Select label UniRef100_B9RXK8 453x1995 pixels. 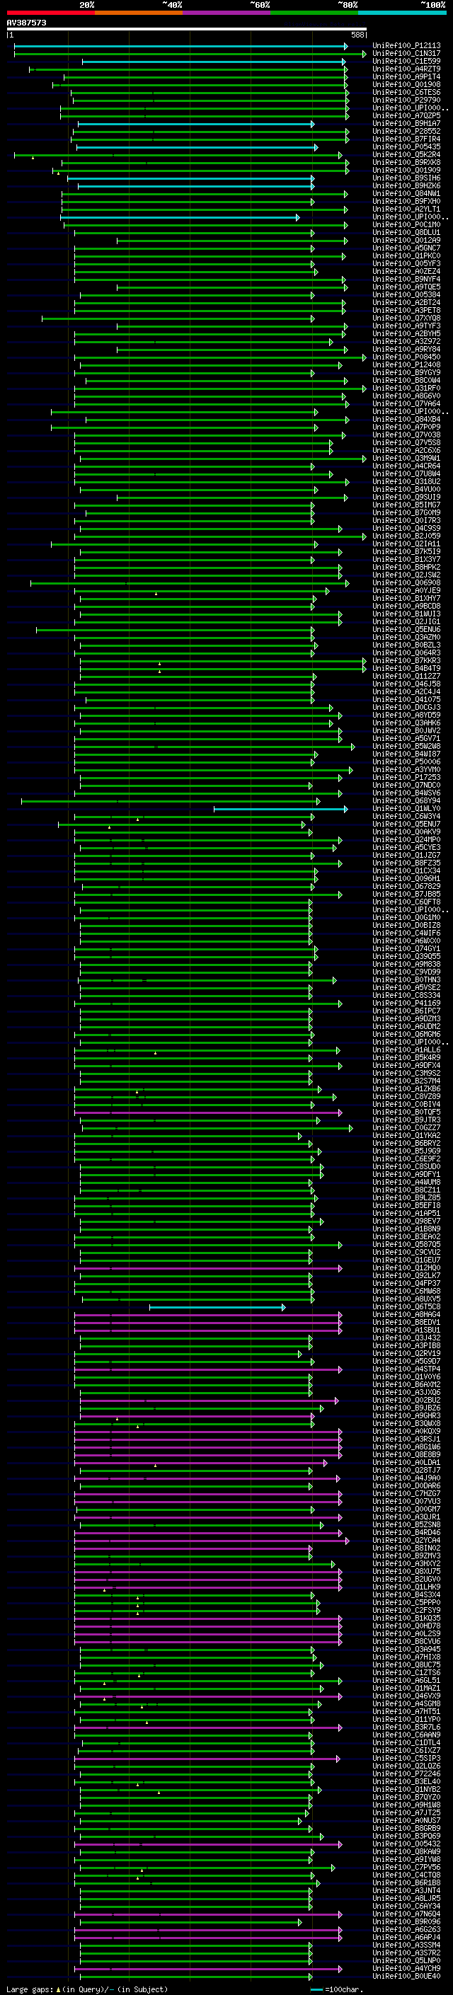[406, 163]
